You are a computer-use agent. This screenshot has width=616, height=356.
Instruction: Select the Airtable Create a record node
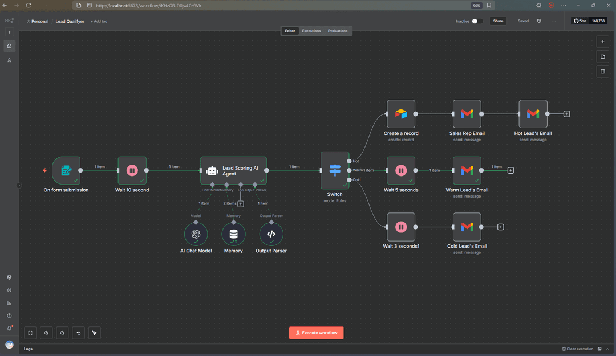click(x=401, y=114)
